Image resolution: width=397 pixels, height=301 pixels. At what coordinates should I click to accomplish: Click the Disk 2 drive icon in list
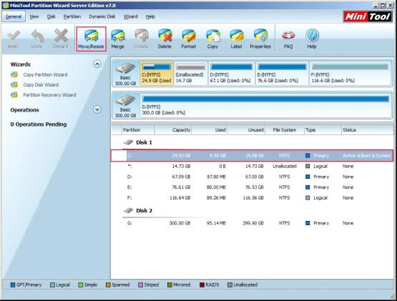coord(128,210)
